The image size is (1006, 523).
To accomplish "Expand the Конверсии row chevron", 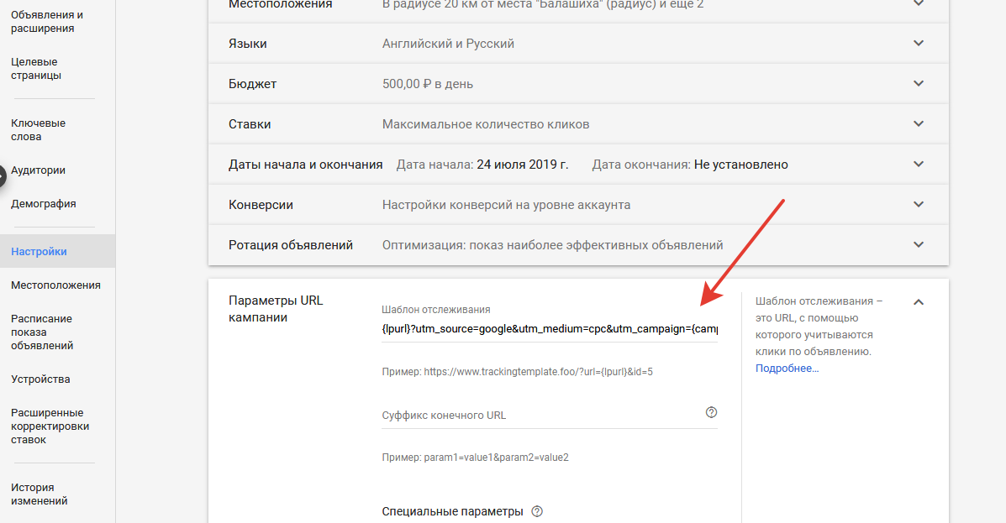I will click(918, 205).
